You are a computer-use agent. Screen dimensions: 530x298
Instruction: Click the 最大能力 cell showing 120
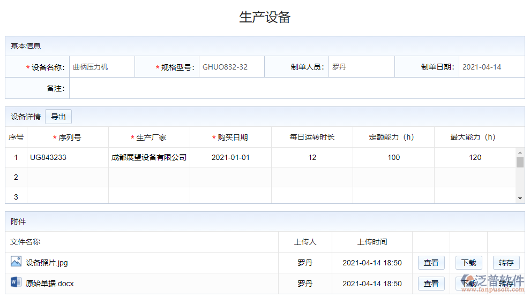click(x=475, y=157)
